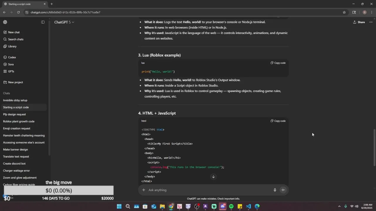Go back with the browser back arrow
This screenshot has width=376, height=211.
pos(4,12)
